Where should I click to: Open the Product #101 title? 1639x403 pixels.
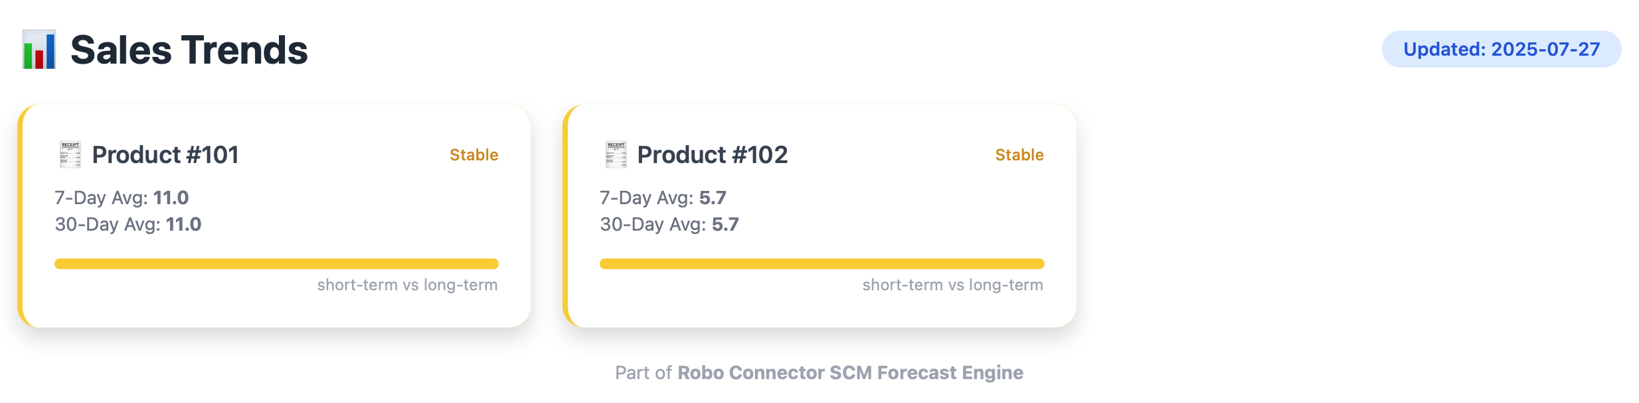point(165,154)
